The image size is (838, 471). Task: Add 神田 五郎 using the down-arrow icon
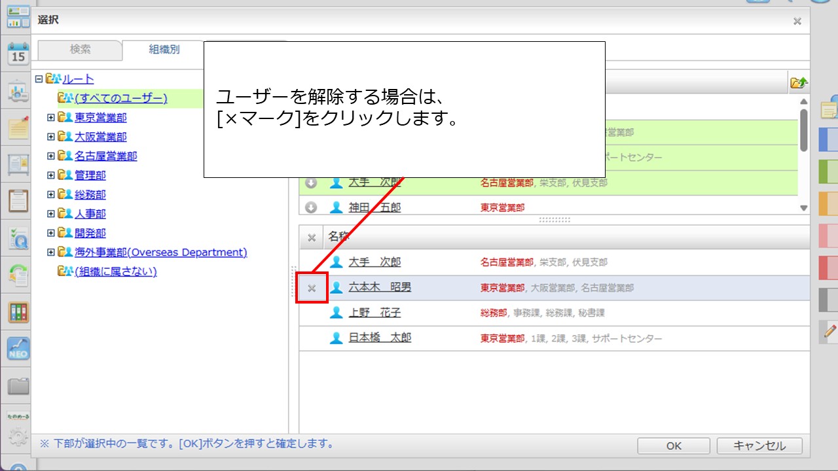tap(311, 207)
